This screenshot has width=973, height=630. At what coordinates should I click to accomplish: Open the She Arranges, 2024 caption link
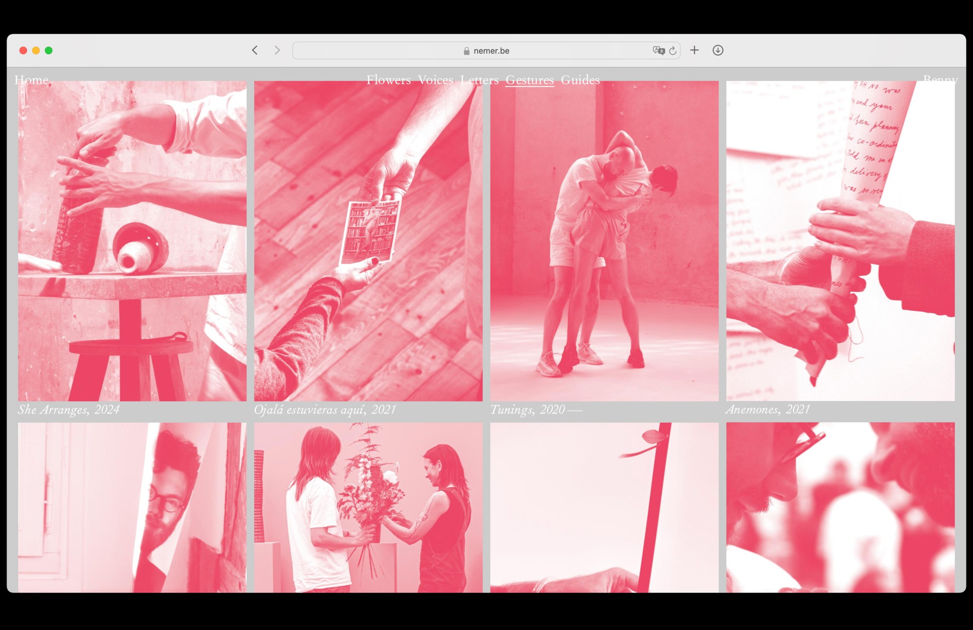click(69, 409)
